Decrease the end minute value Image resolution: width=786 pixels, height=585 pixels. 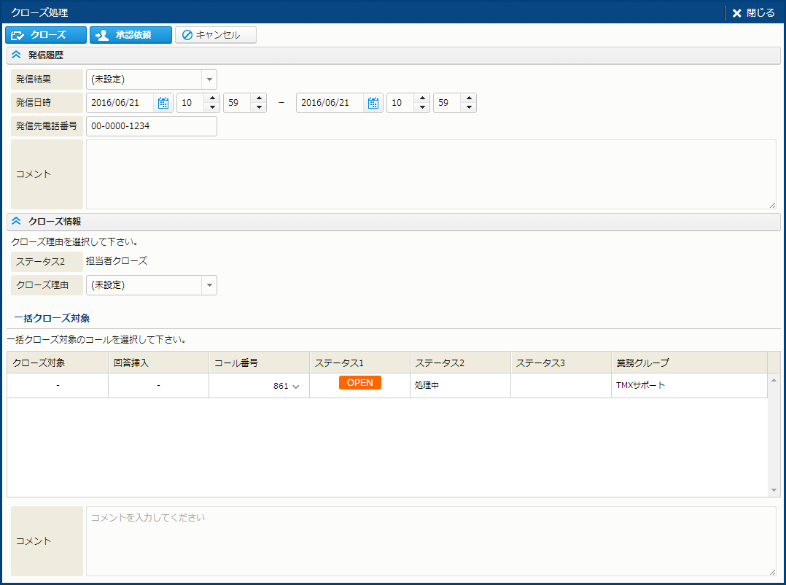click(x=469, y=107)
